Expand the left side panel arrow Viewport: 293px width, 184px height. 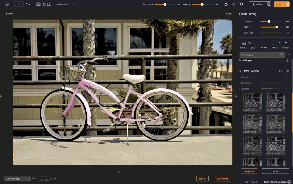1,96
